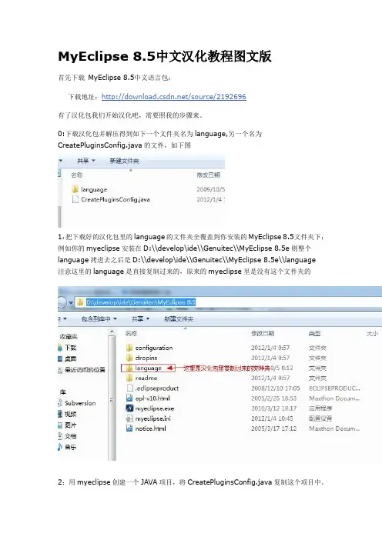Click the 图片 library icon
Viewport: 382px width, 540px height.
pos(60,425)
